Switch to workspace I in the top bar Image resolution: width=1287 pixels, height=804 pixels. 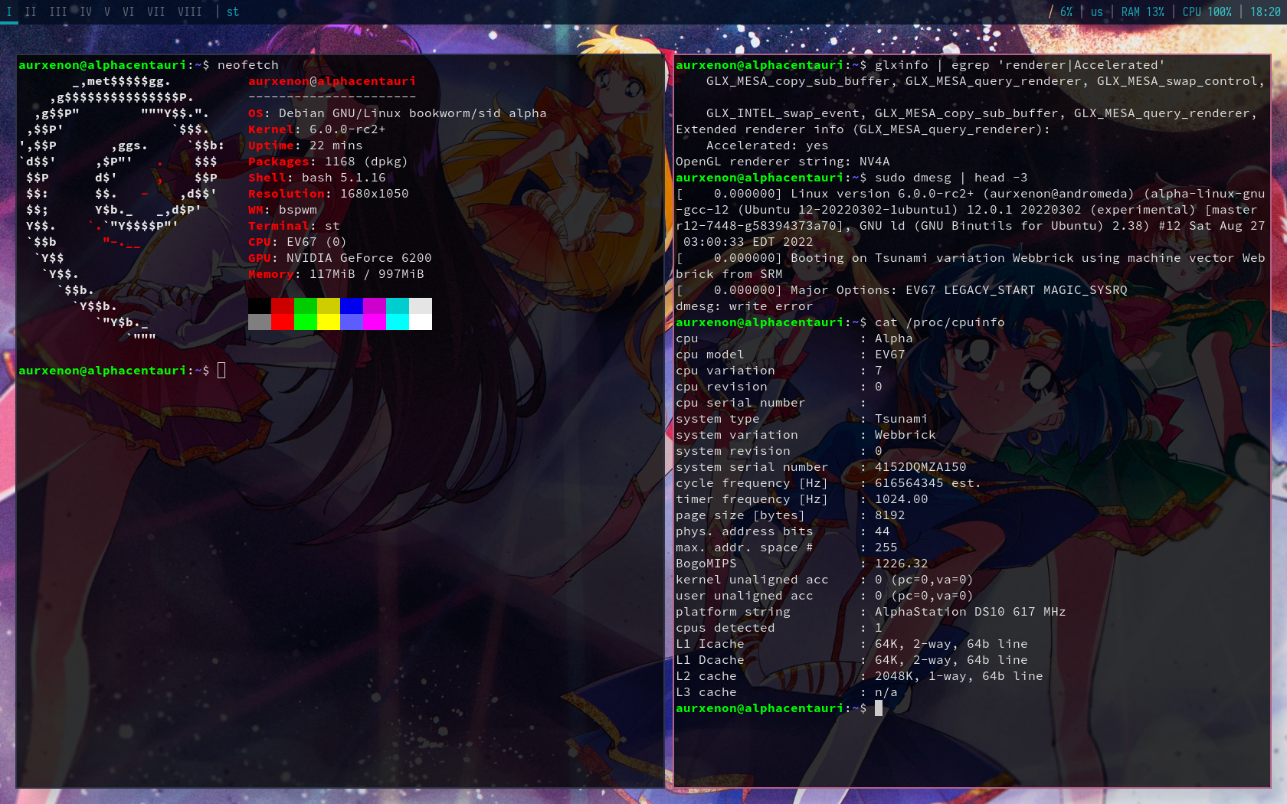point(9,11)
